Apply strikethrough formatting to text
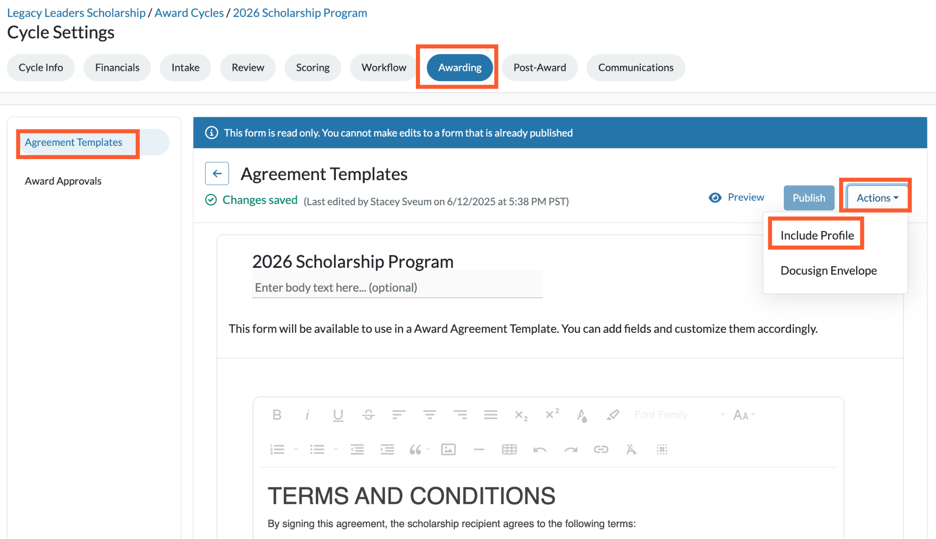The image size is (936, 539). [368, 415]
